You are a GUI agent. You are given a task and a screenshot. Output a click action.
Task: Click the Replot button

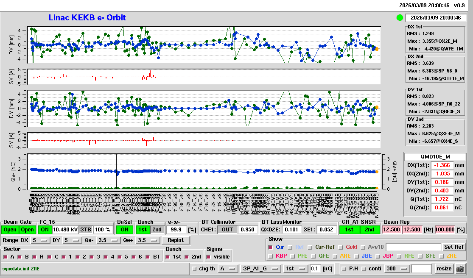176,240
